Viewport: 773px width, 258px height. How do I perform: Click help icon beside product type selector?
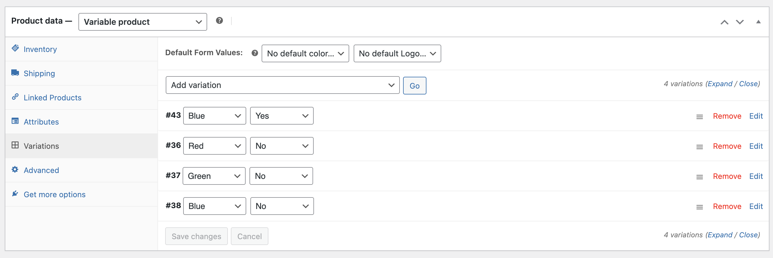pos(219,21)
